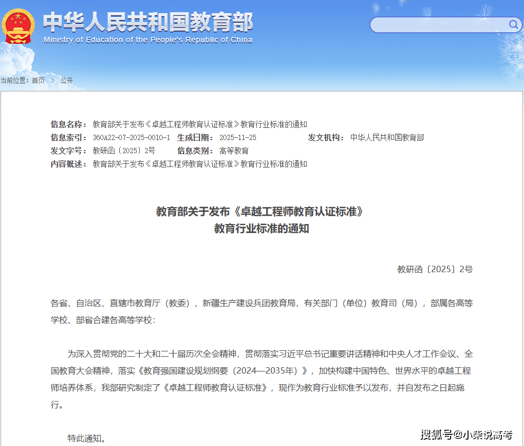Click the bold article headline first line
Image resolution: width=524 pixels, height=446 pixels.
click(260, 211)
